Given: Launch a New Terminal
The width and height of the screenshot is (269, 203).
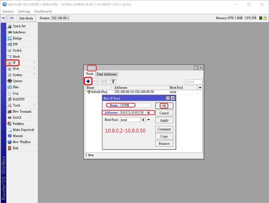Looking at the screenshot, I should [x=22, y=111].
